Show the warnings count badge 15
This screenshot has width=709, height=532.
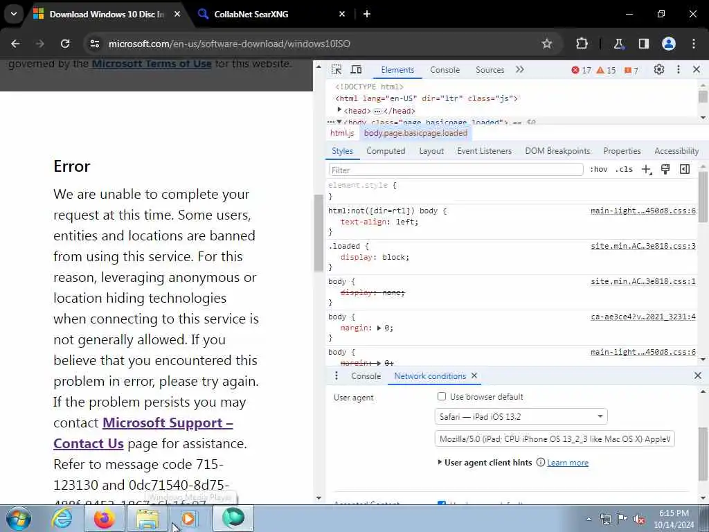[606, 70]
